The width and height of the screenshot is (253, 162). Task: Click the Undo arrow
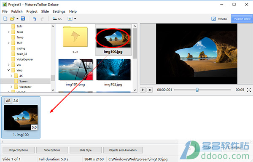tap(35, 19)
